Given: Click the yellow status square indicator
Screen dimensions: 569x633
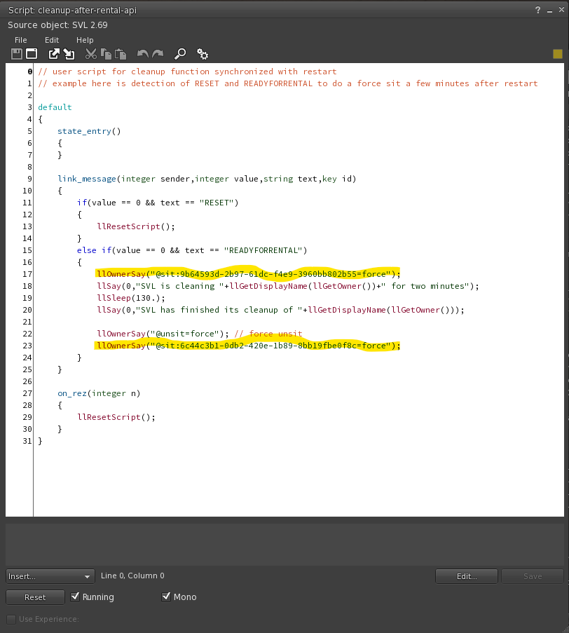Looking at the screenshot, I should (x=558, y=54).
